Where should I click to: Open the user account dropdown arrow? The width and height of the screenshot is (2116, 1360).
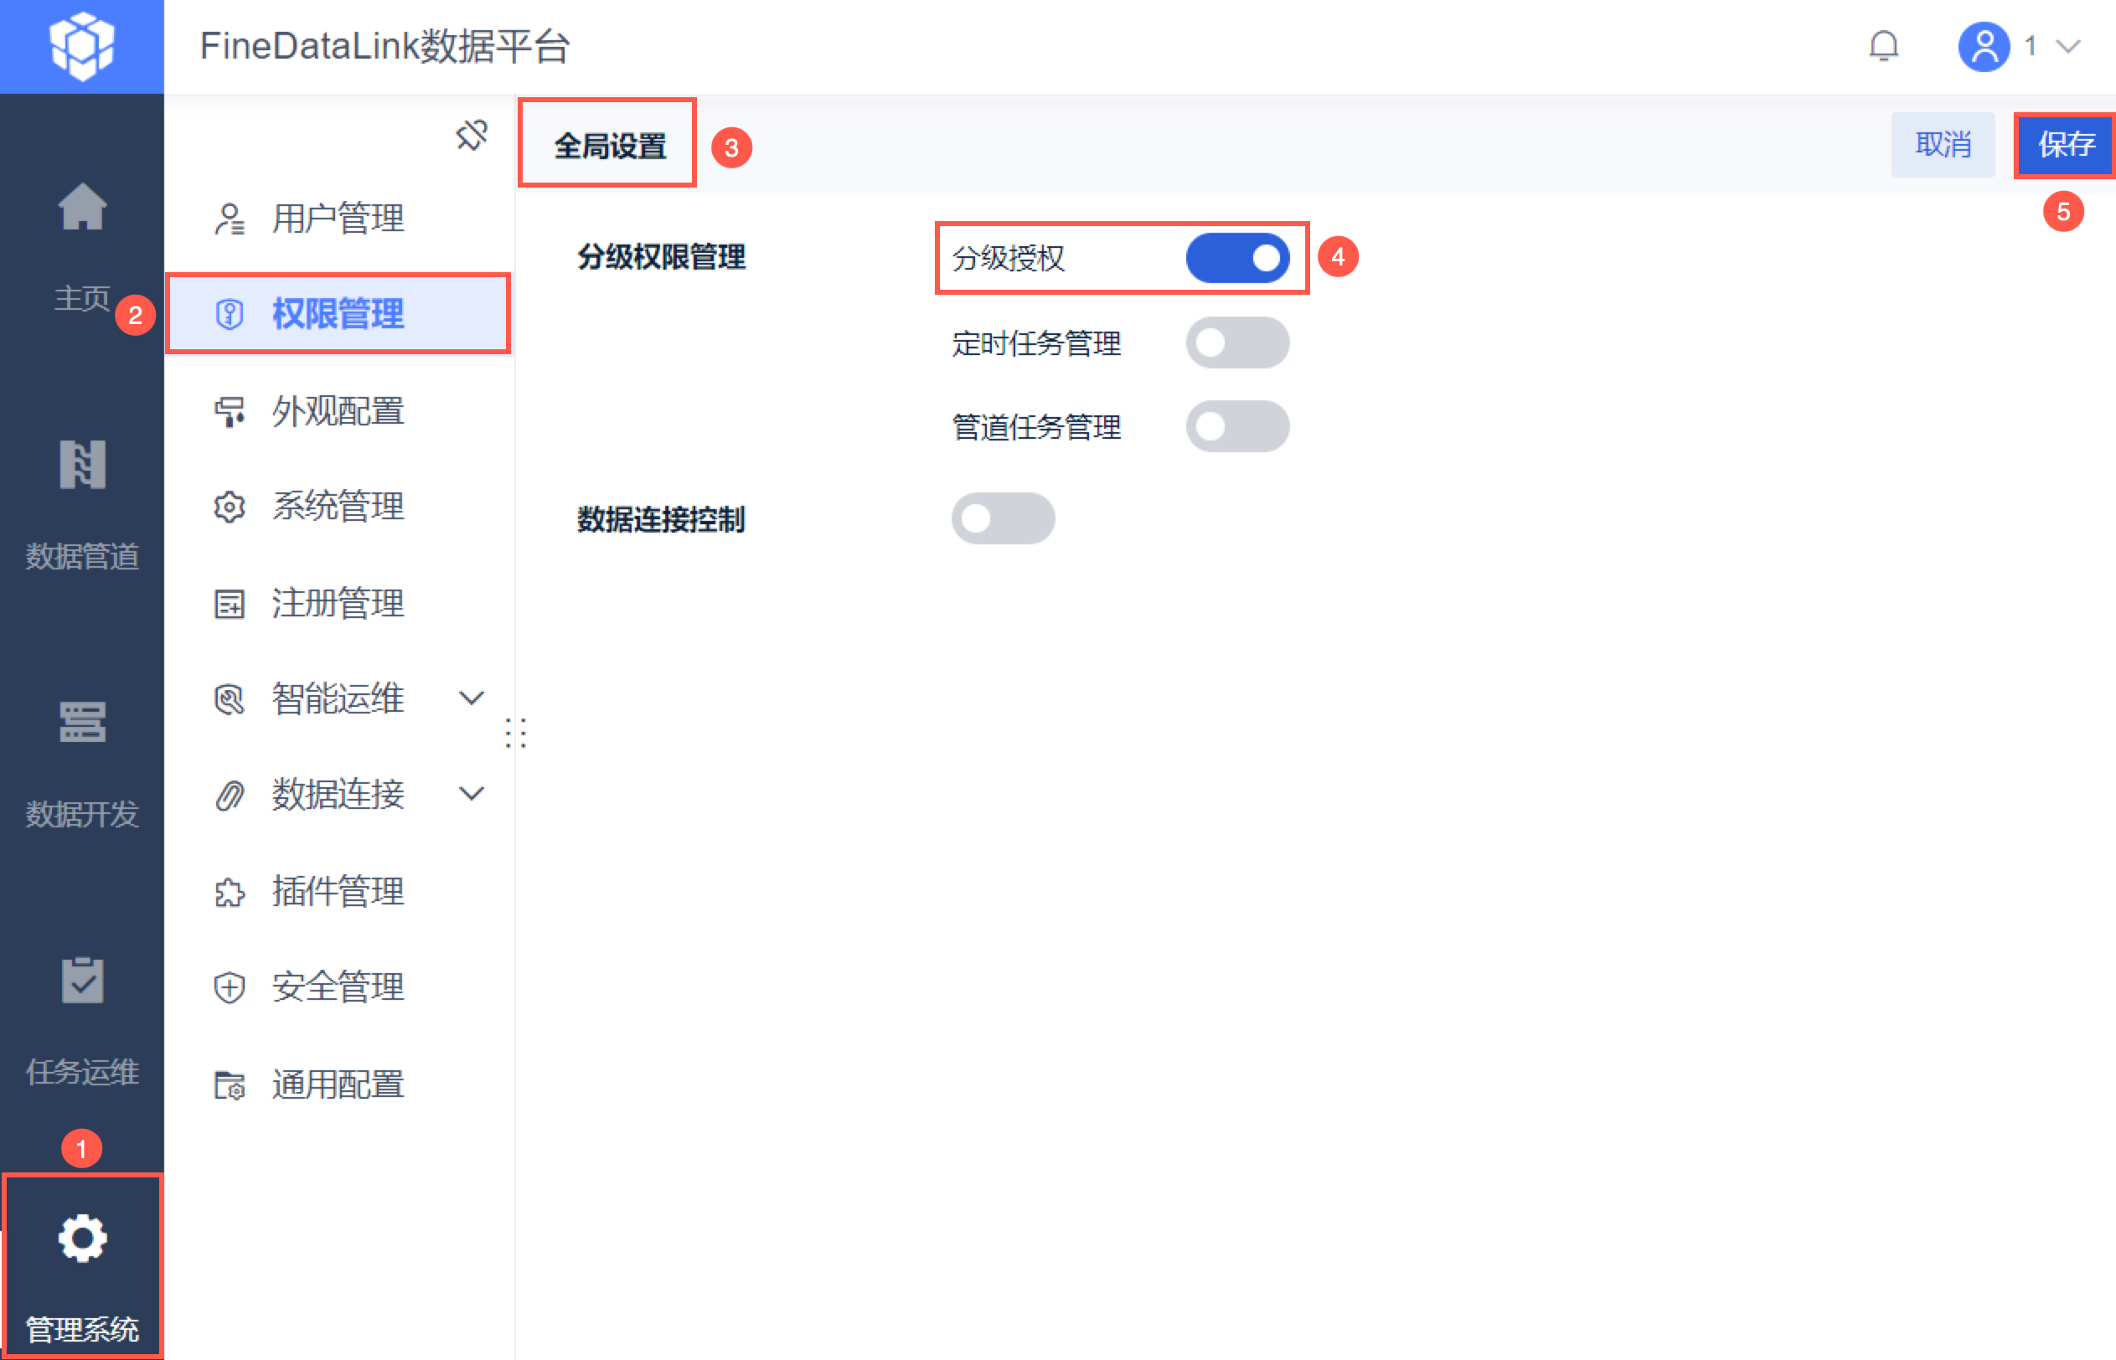[x=2068, y=46]
